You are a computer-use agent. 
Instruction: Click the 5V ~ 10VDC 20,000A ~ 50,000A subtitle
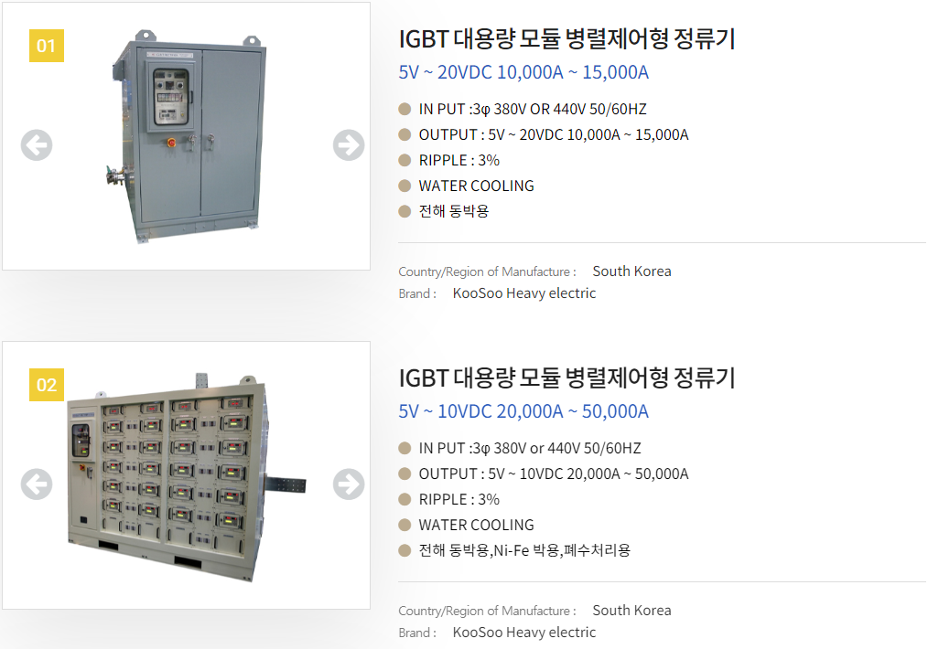[523, 412]
